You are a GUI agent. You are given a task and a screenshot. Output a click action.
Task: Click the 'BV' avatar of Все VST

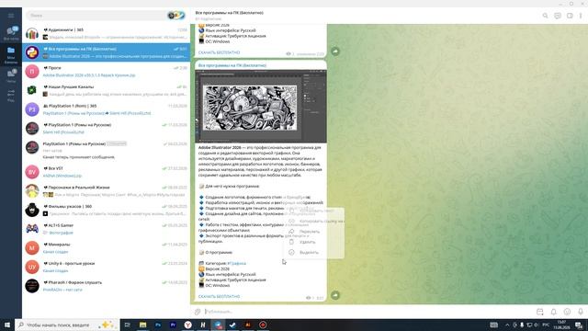32,172
